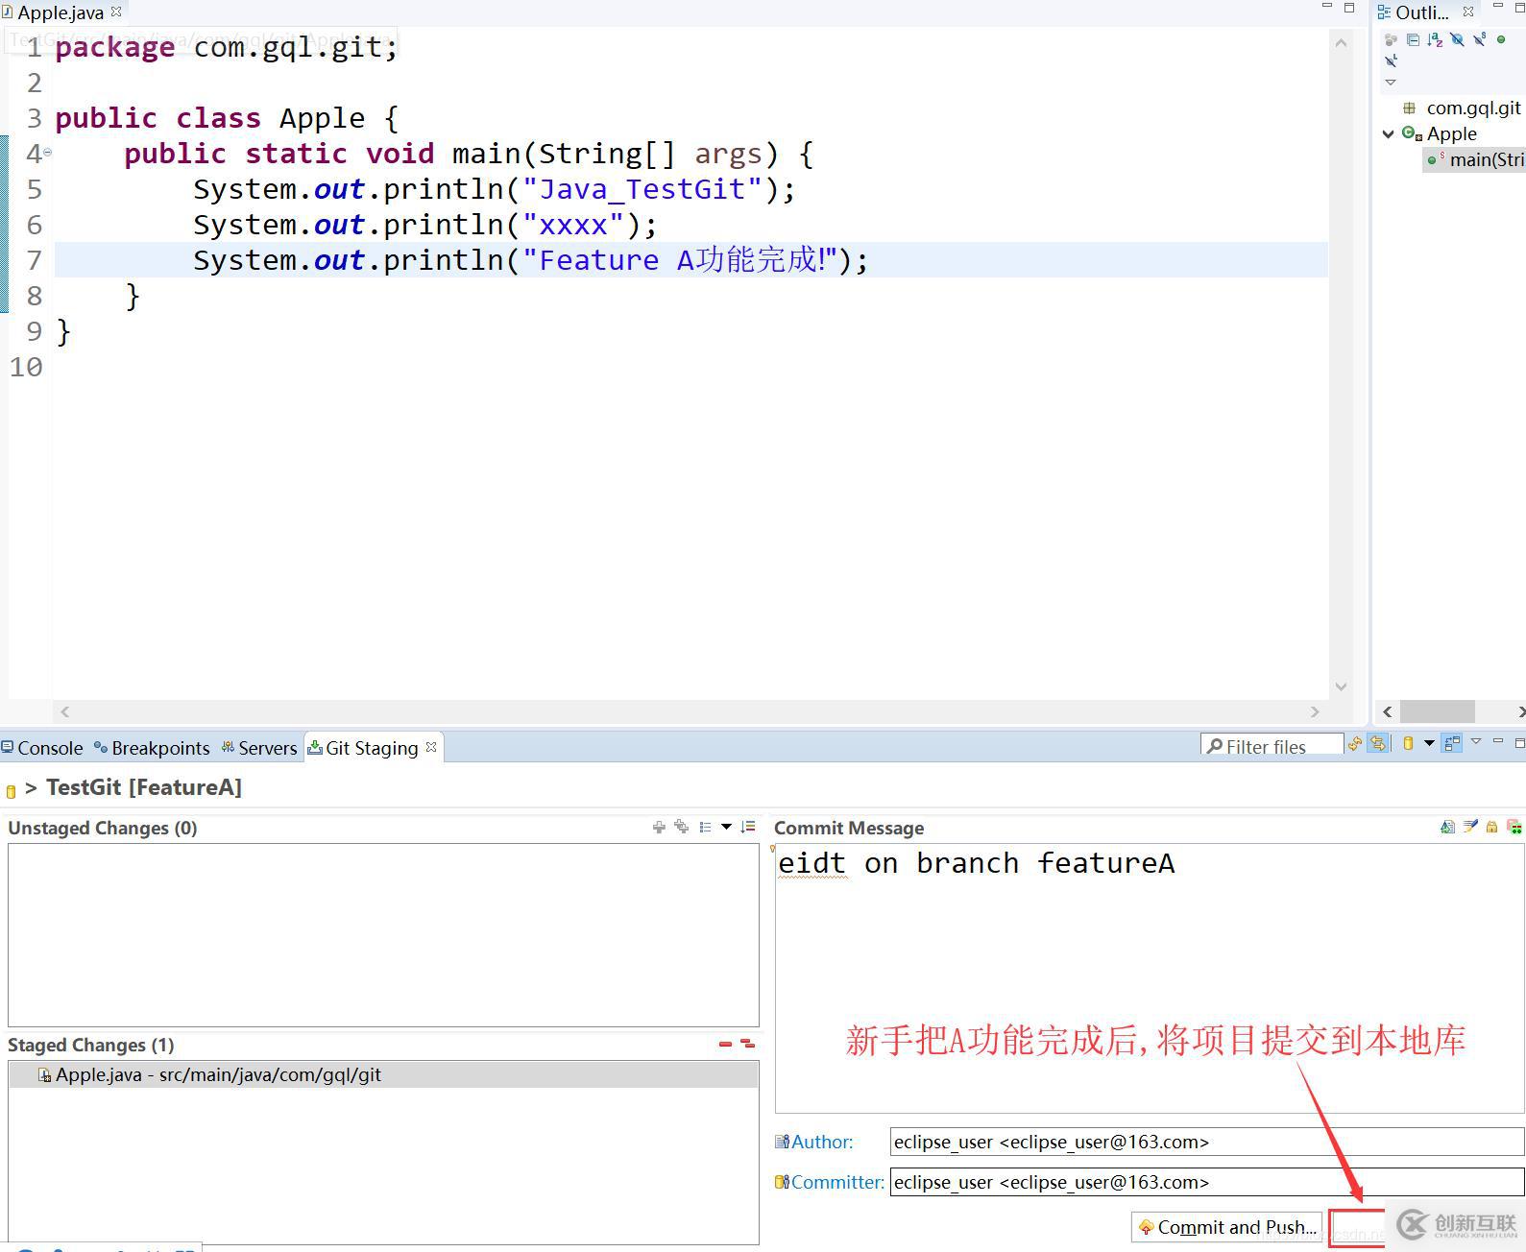Switch to the Servers tab
The width and height of the screenshot is (1526, 1252).
[x=259, y=748]
